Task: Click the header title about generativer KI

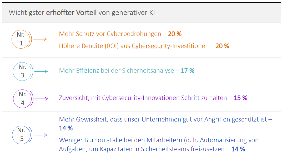Action: [x=82, y=13]
